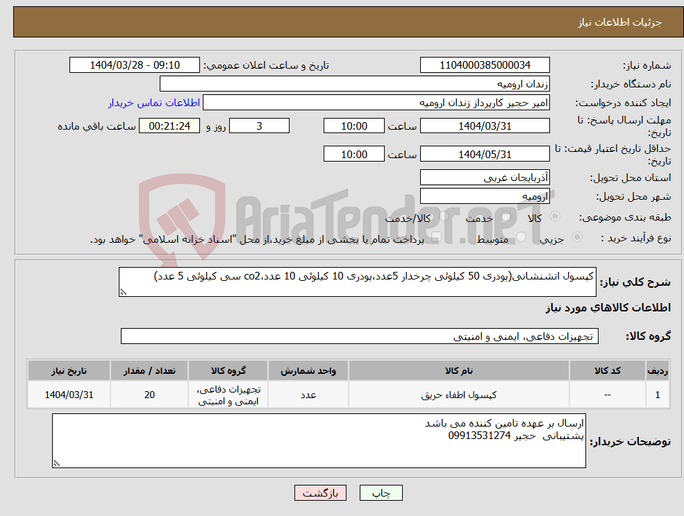Click the label نوع فرآیند خرید
The width and height of the screenshot is (684, 516).
(635, 238)
